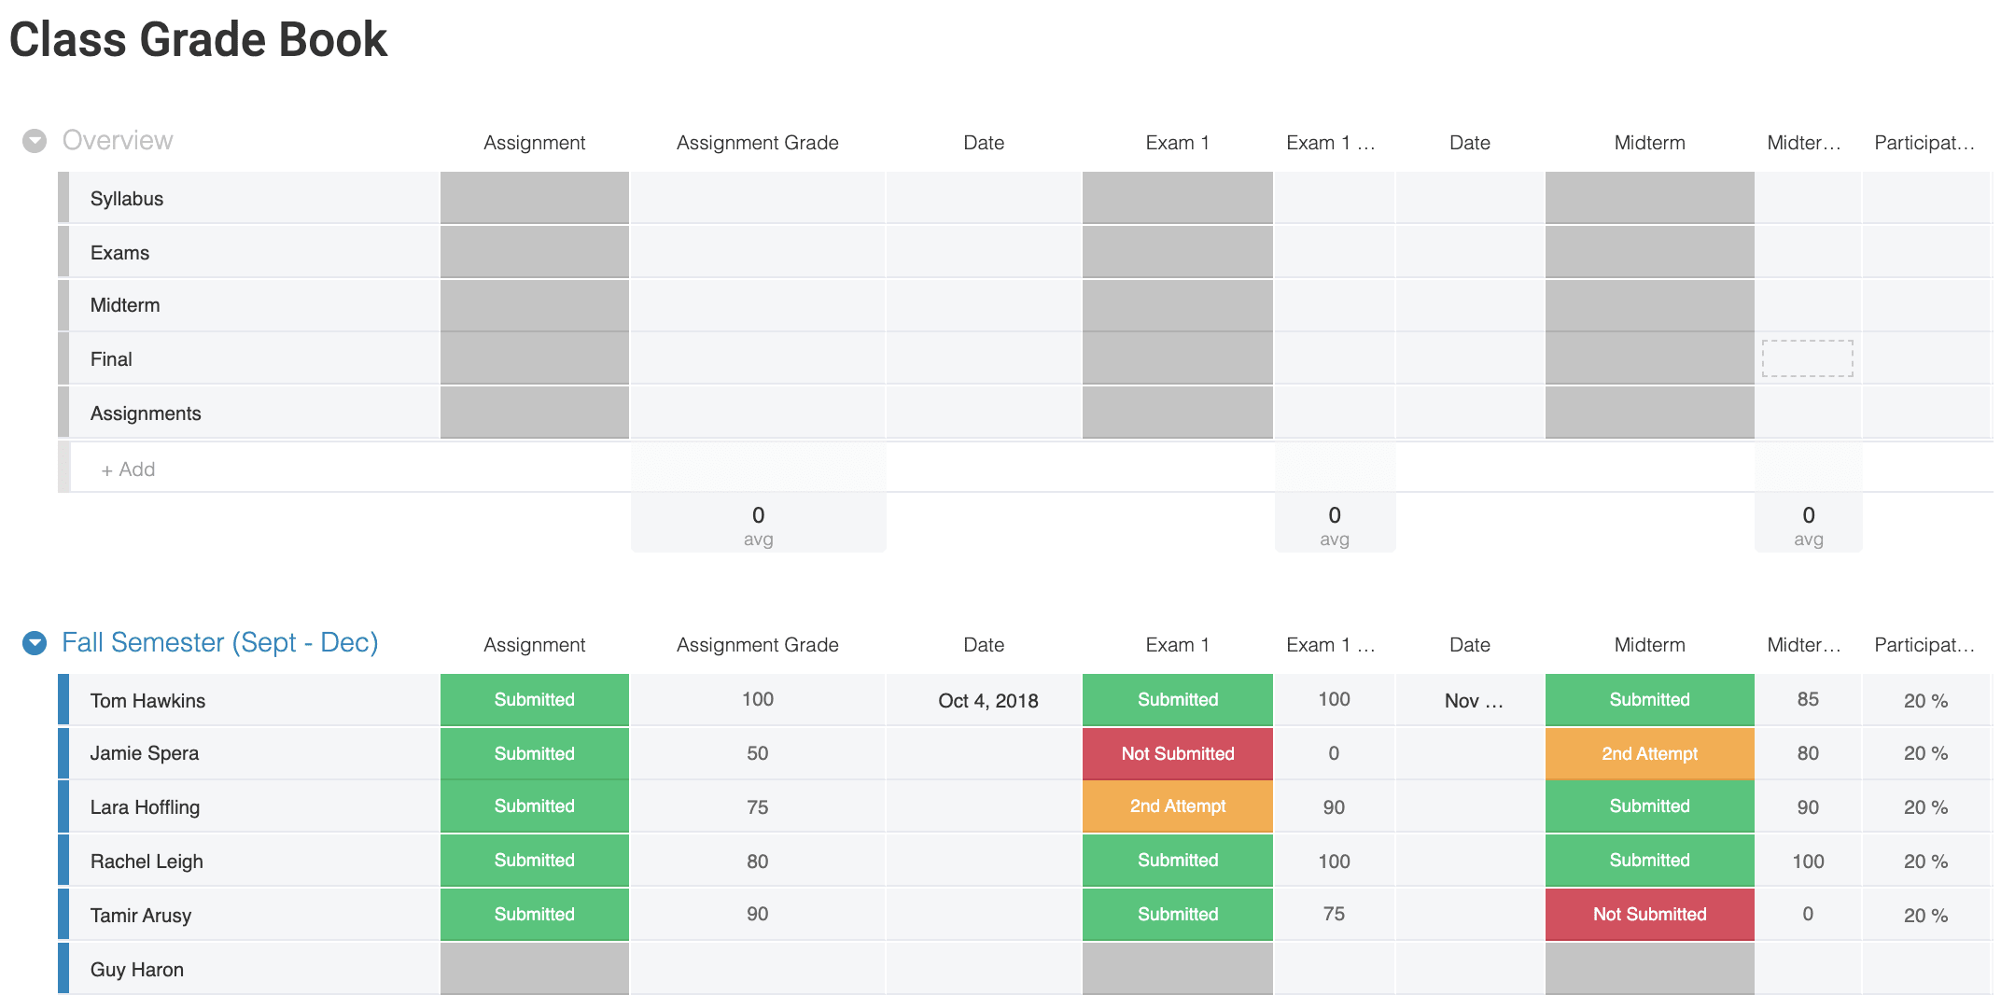The image size is (2001, 995).
Task: Select dashed empty cell in Final row
Action: point(1808,358)
